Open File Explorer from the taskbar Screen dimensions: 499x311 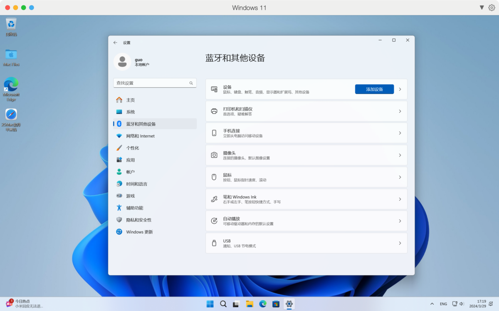pos(249,304)
